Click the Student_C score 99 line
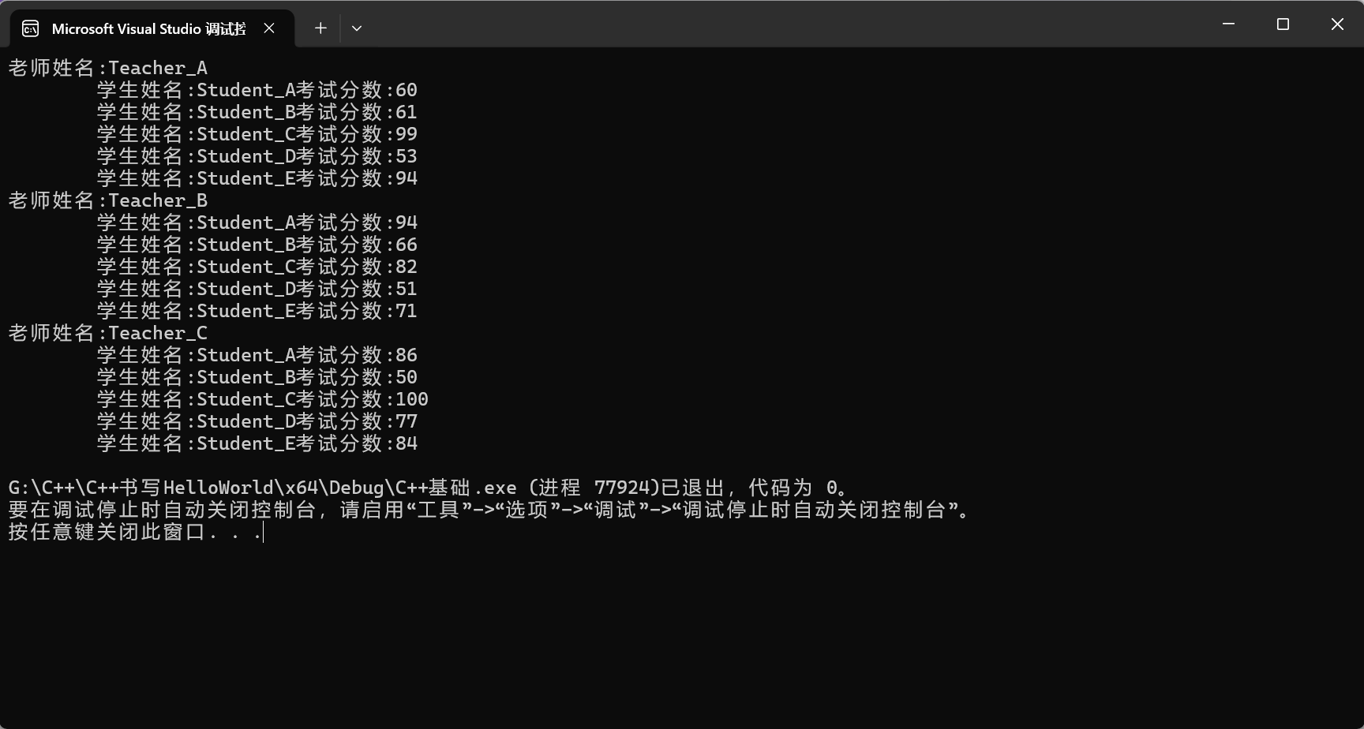This screenshot has height=729, width=1364. pos(257,134)
